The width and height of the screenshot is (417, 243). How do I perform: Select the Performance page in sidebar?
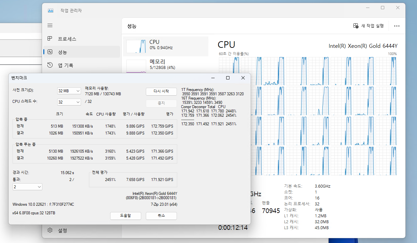(82, 52)
